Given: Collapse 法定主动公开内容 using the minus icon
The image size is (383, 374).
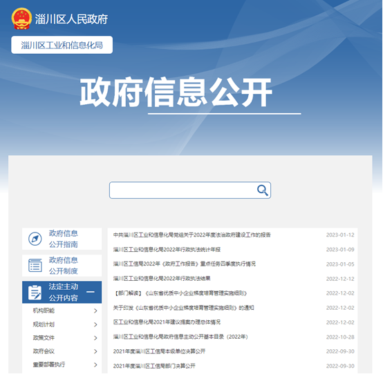Looking at the screenshot, I should coord(91,292).
